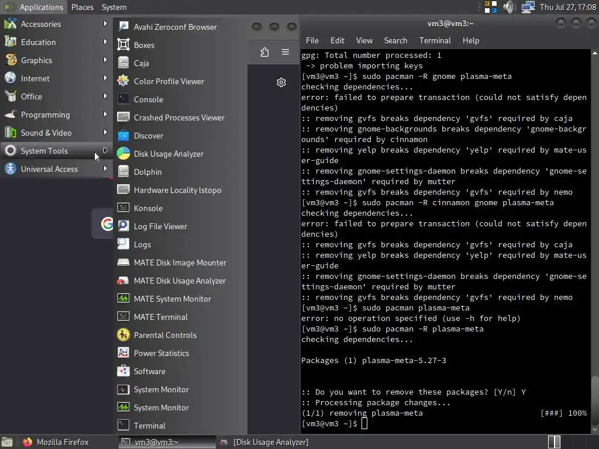Screen dimensions: 599x449
Task: Open hamburger menu in background window
Action: [x=285, y=52]
